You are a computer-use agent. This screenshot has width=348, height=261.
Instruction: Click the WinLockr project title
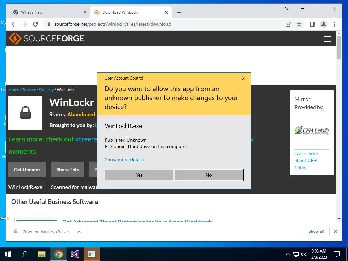pos(72,103)
